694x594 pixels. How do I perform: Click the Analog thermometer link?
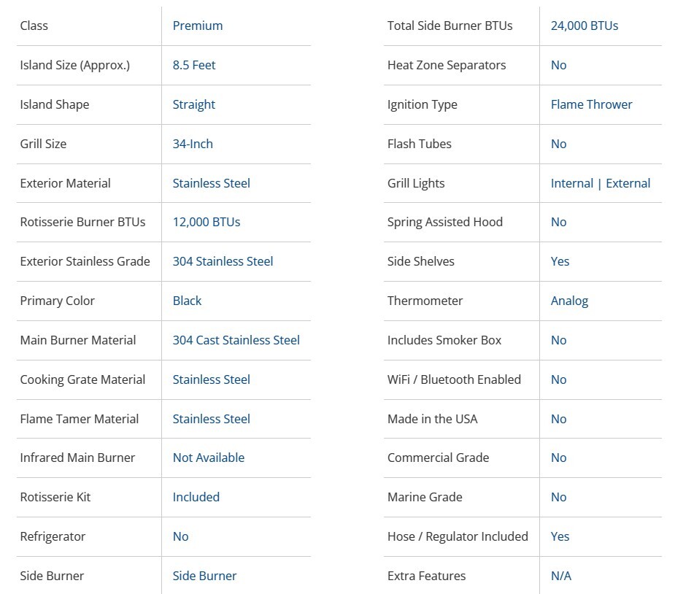[569, 301]
